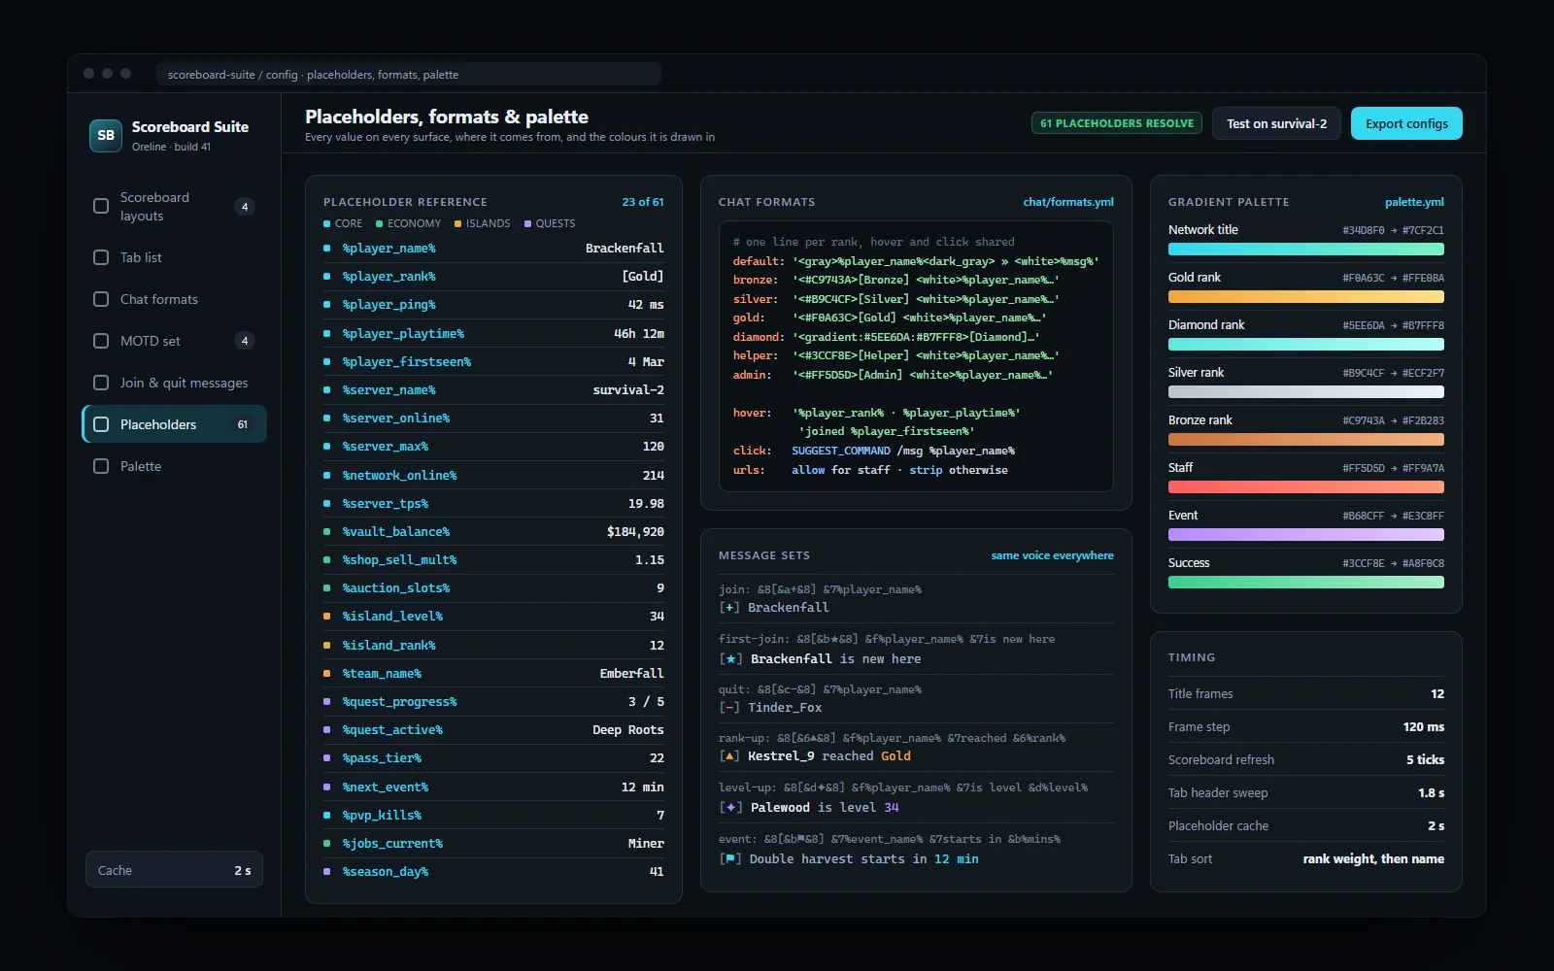This screenshot has width=1554, height=971.
Task: Click the SUGGEST_COMMAND click action text
Action: tap(841, 451)
